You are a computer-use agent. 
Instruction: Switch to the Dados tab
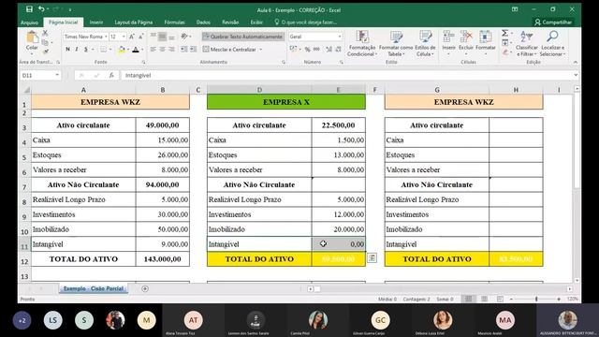click(203, 22)
